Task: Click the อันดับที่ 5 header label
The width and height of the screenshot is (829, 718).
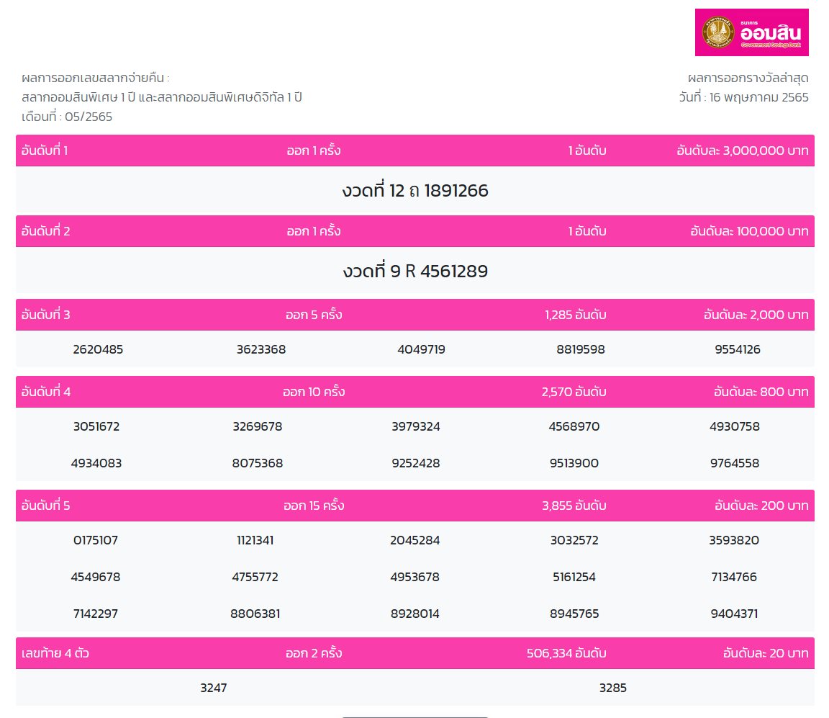Action: point(45,506)
